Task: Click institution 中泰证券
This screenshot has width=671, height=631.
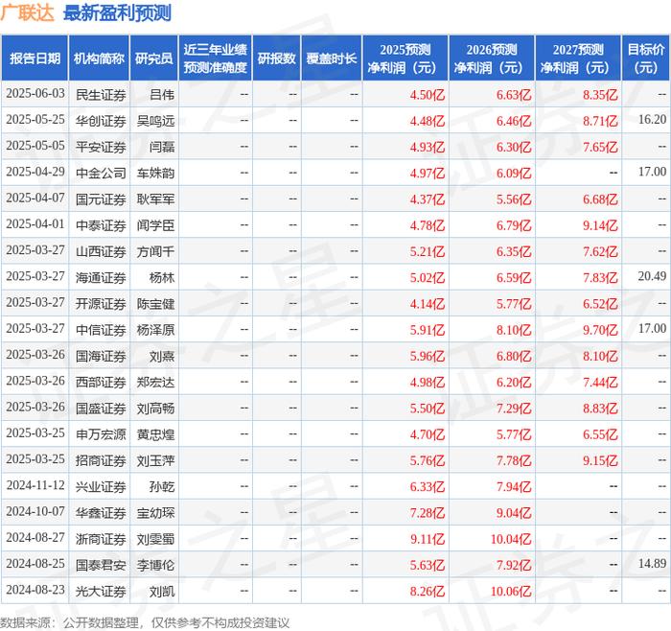Action: [101, 225]
